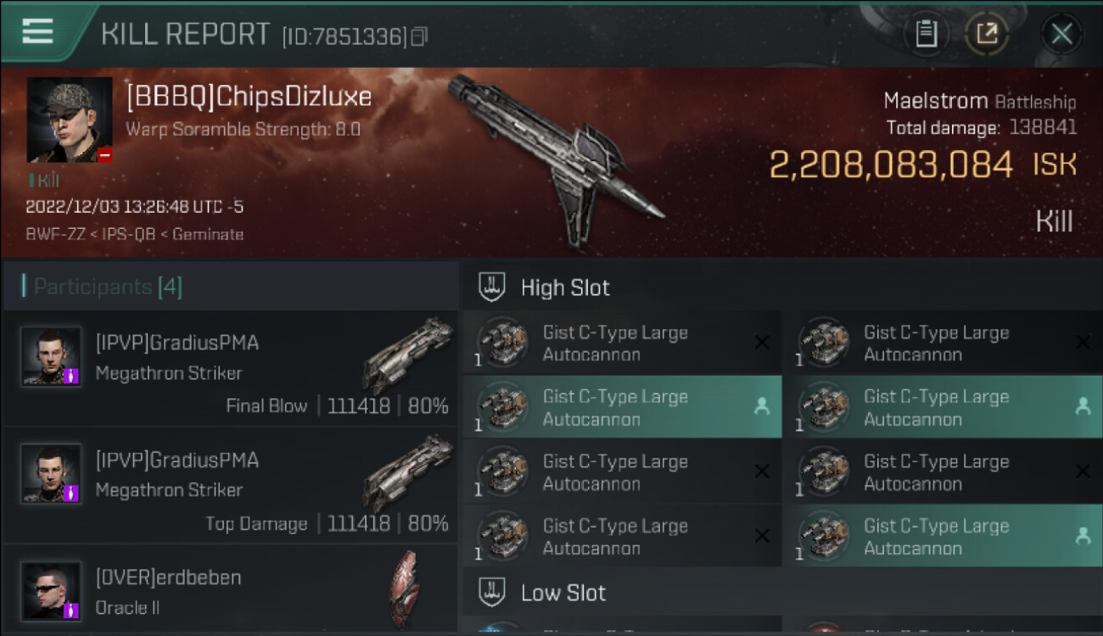The width and height of the screenshot is (1103, 636).
Task: Click first Gist C-Type Large Autocannon icon
Action: (503, 343)
